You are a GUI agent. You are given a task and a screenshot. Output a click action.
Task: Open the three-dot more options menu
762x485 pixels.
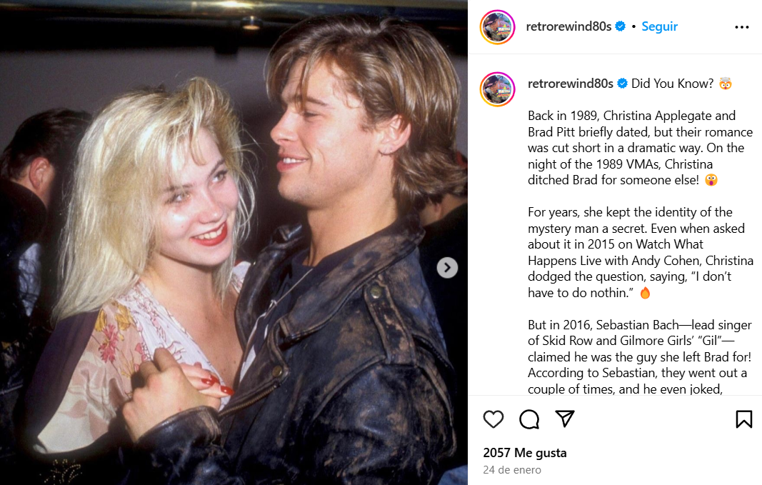tap(741, 27)
